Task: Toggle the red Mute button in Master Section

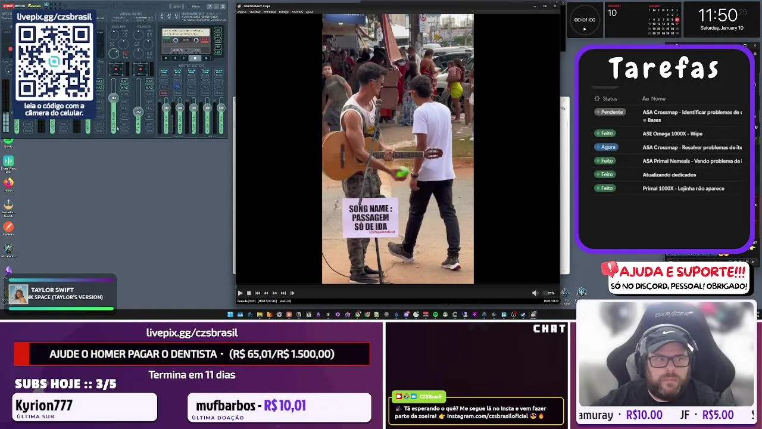Action: (x=164, y=93)
